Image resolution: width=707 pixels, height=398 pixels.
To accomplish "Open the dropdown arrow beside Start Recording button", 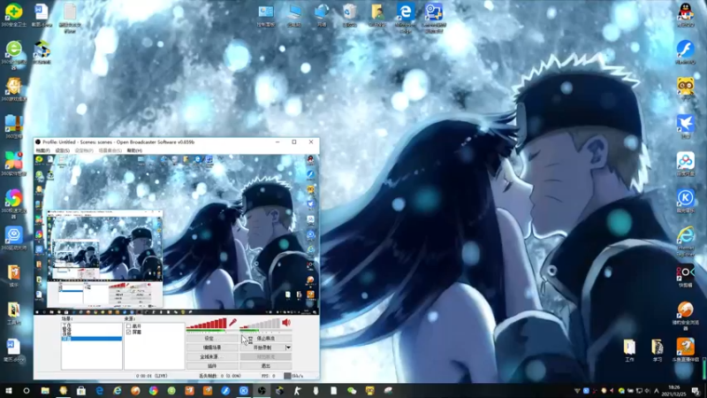I will click(x=288, y=348).
